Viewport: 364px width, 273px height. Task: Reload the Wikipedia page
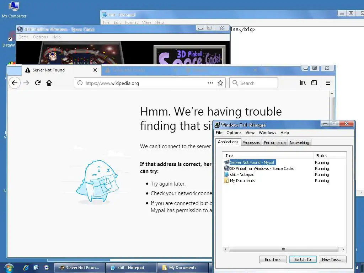click(x=38, y=83)
